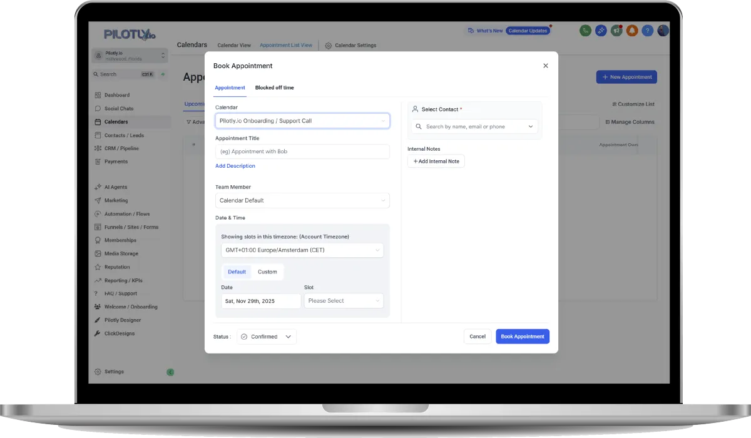Open the megaphone announcements icon

pyautogui.click(x=616, y=31)
